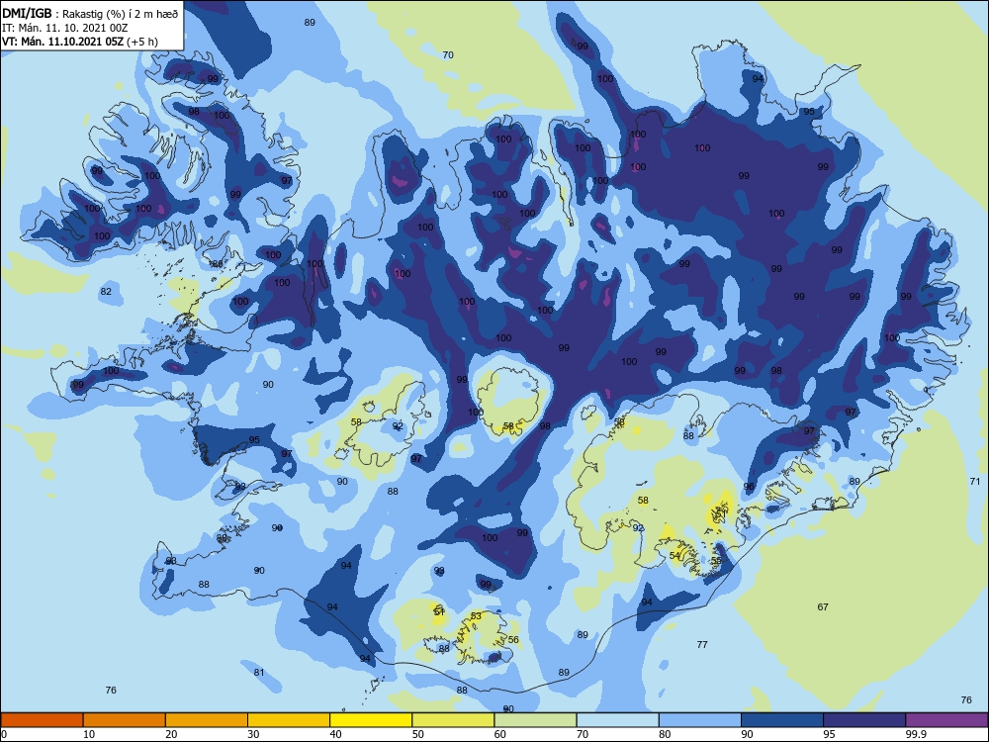Select the light blue 80–90 legend swatch
This screenshot has width=989, height=742.
click(700, 720)
